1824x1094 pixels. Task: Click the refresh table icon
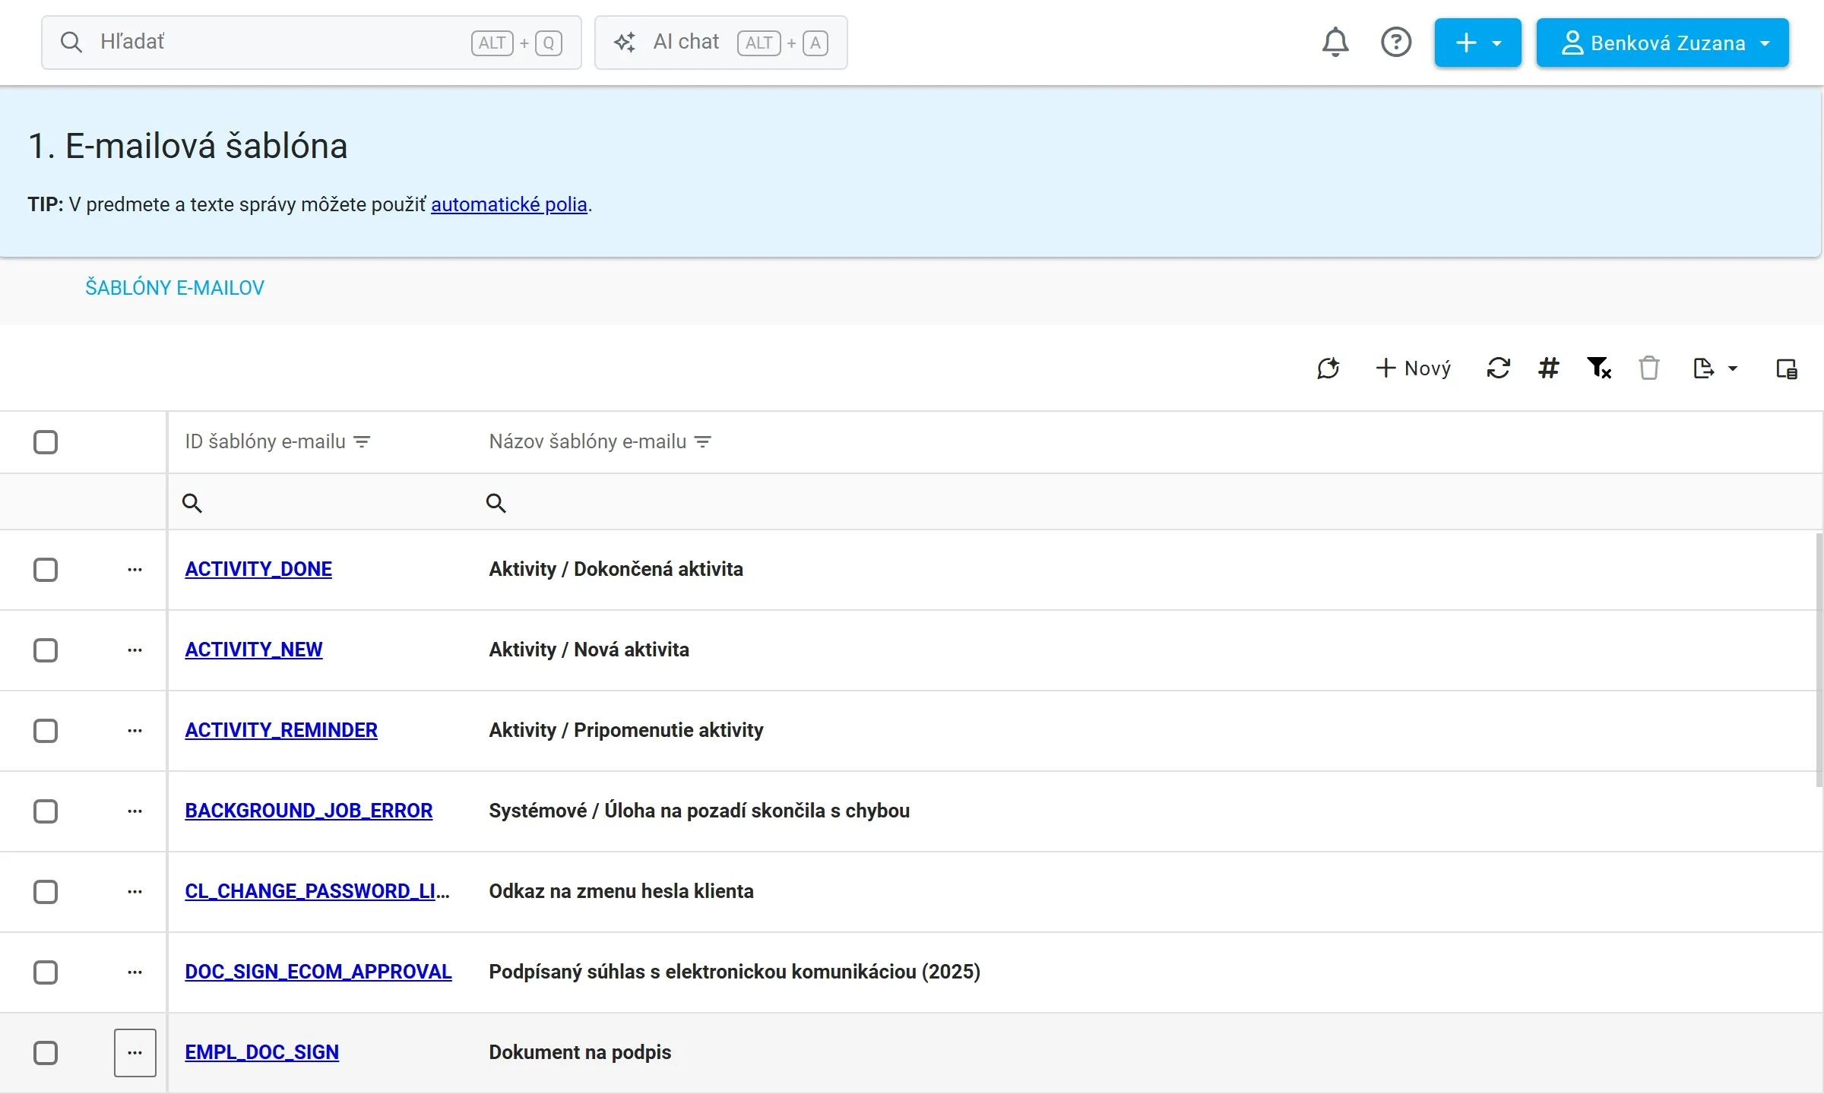click(1498, 368)
